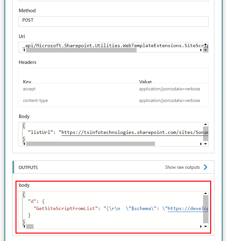Click the Uri field's right scroll arrow
The width and height of the screenshot is (226, 241).
tap(201, 50)
